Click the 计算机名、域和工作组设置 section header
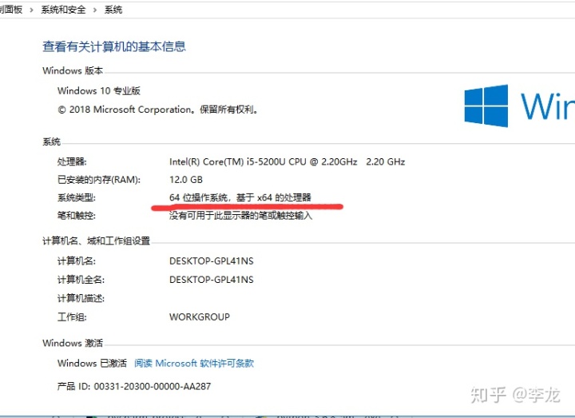575x418 pixels. click(x=97, y=241)
